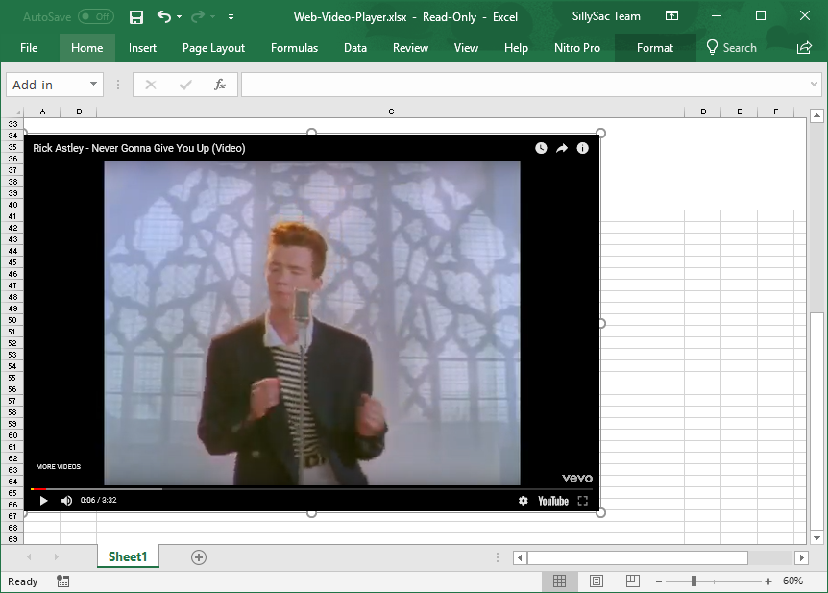Click the video frame of Rick Astley

point(312,322)
